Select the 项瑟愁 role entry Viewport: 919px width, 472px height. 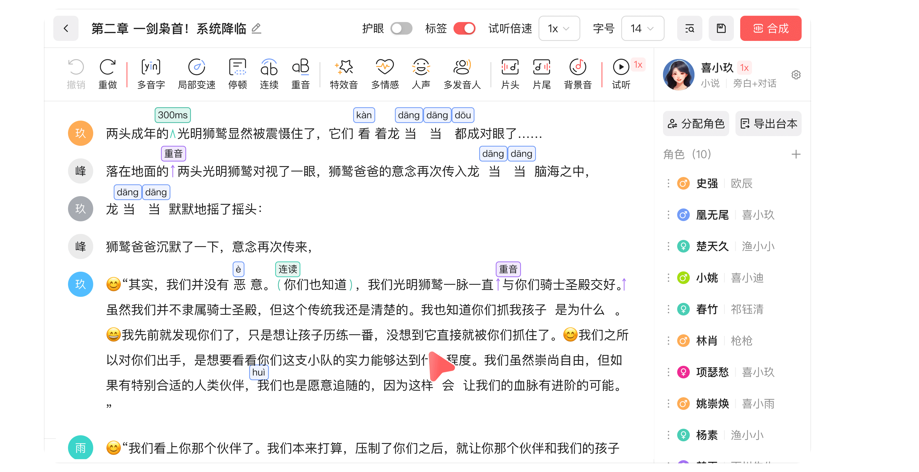tap(712, 372)
